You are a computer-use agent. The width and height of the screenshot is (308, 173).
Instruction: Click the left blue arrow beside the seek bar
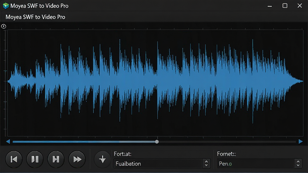tap(8, 141)
